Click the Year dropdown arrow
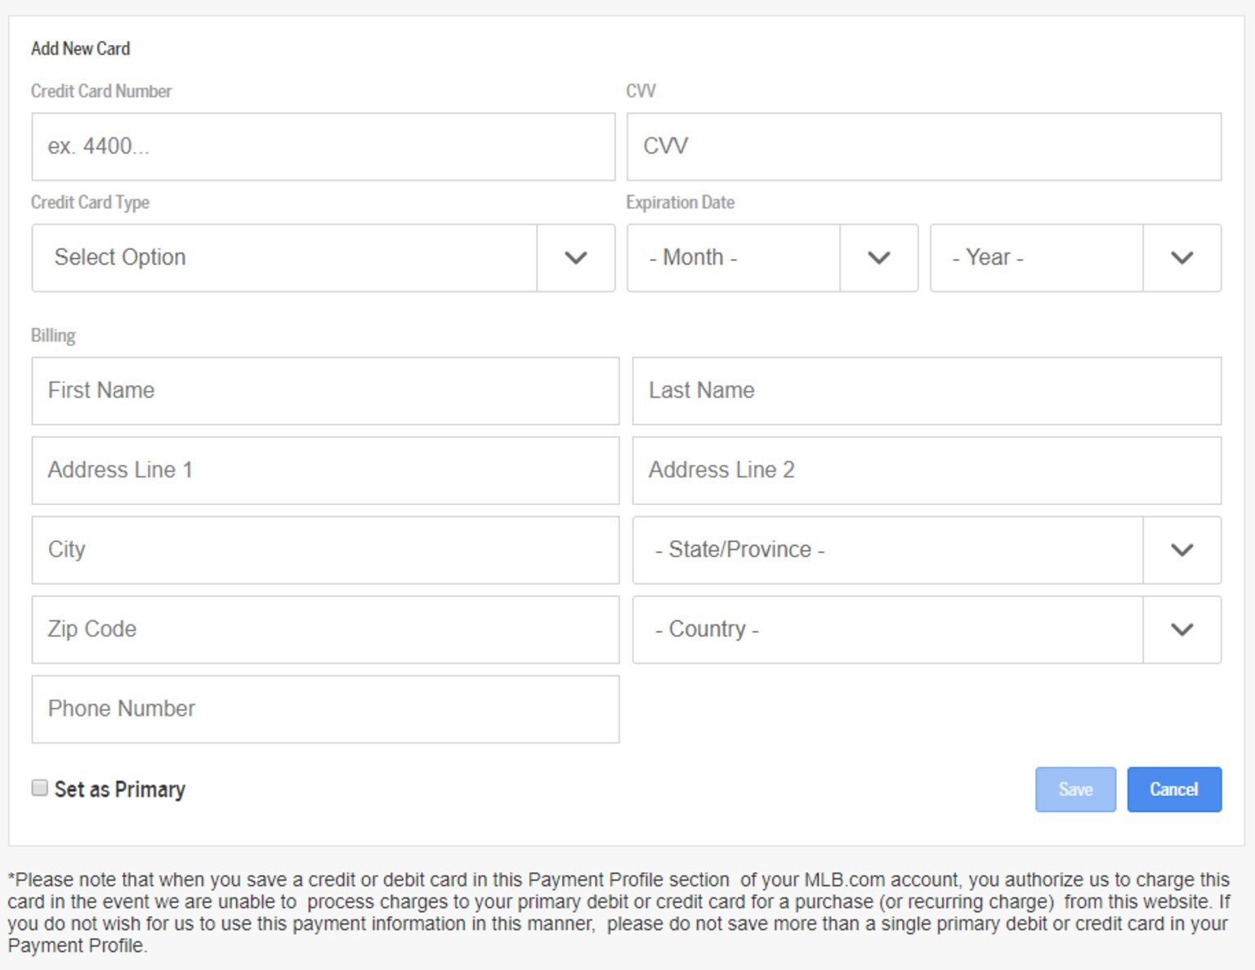The width and height of the screenshot is (1255, 970). 1181,258
